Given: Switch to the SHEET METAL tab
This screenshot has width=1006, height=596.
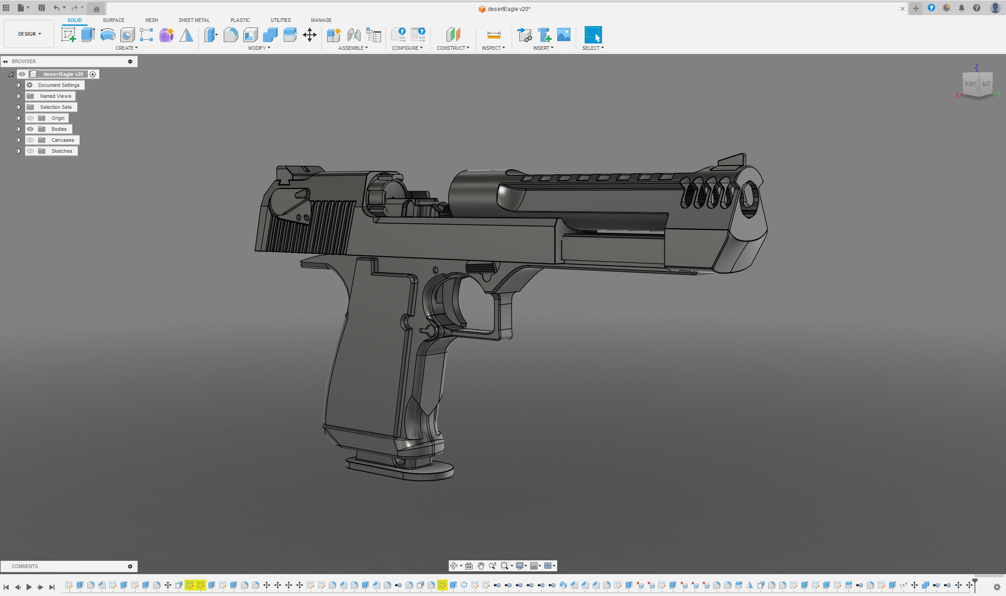Looking at the screenshot, I should coord(194,20).
